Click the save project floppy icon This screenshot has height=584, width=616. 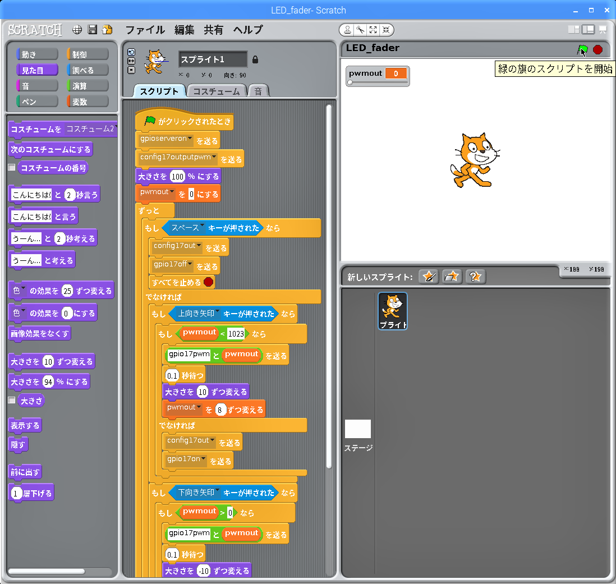click(93, 30)
